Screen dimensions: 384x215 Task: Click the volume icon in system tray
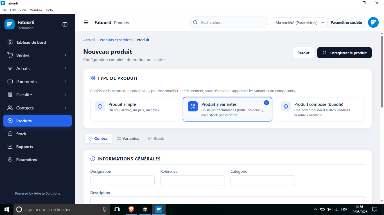(329, 209)
